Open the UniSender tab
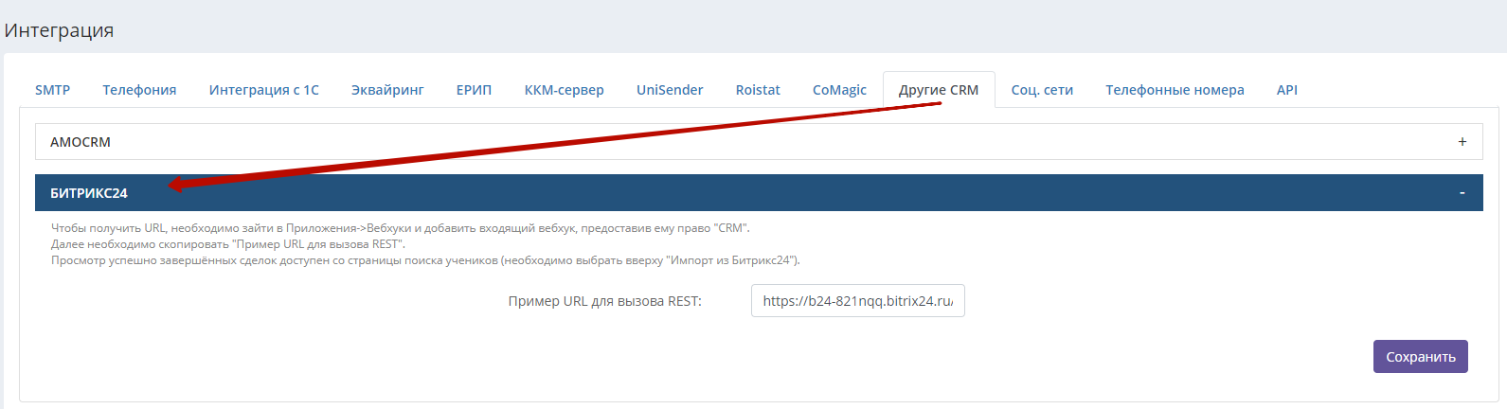This screenshot has width=1507, height=409. [670, 90]
